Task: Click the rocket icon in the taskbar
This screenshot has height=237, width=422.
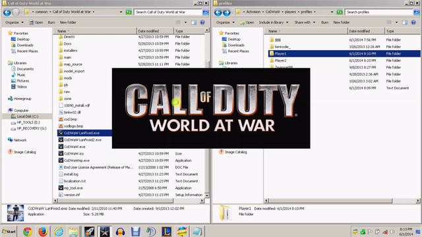Action: [x=89, y=232]
